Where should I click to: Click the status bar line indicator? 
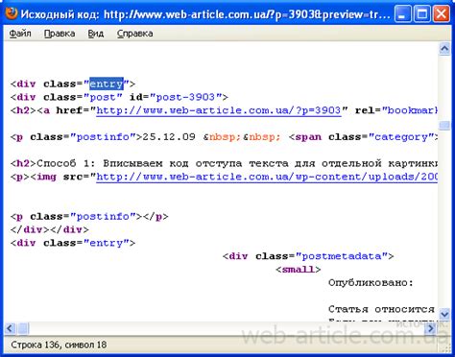pos(59,345)
